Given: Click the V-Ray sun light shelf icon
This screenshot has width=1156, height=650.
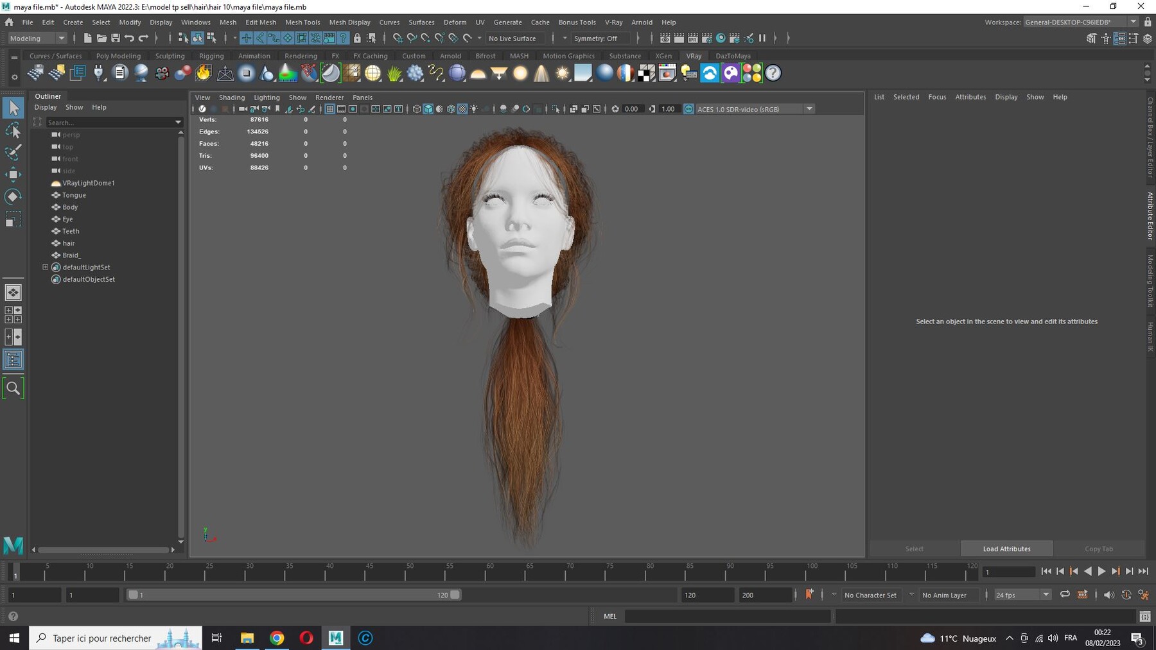Looking at the screenshot, I should (563, 73).
